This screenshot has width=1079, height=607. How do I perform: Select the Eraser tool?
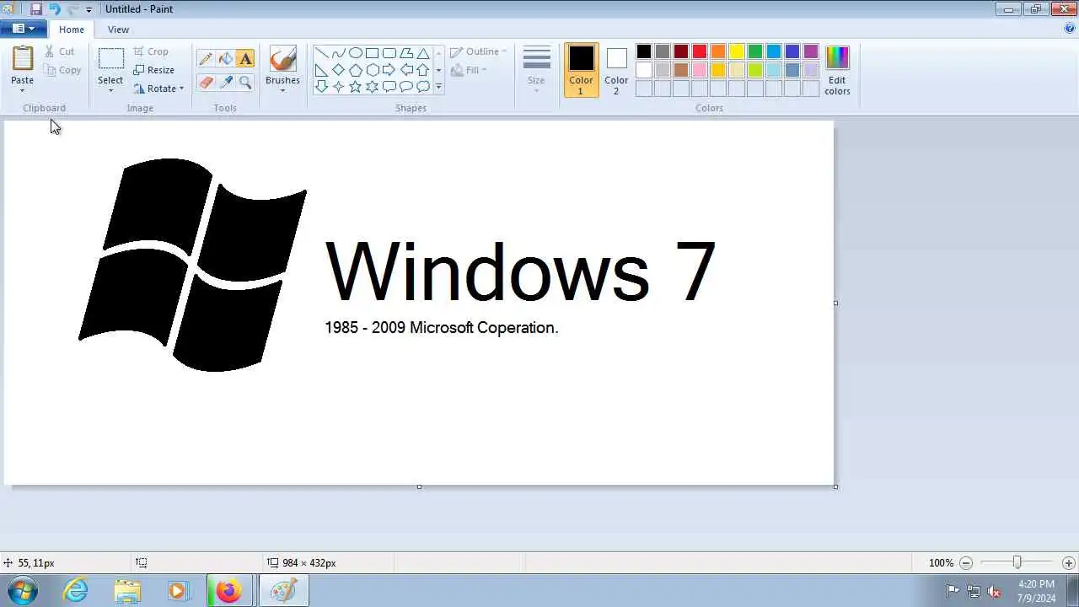tap(206, 82)
